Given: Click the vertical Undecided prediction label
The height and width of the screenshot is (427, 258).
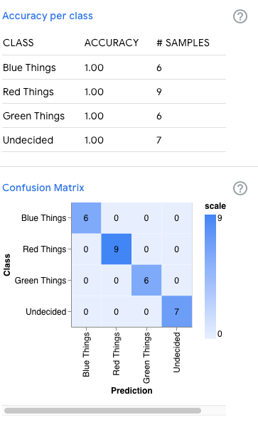Looking at the screenshot, I should (x=177, y=352).
